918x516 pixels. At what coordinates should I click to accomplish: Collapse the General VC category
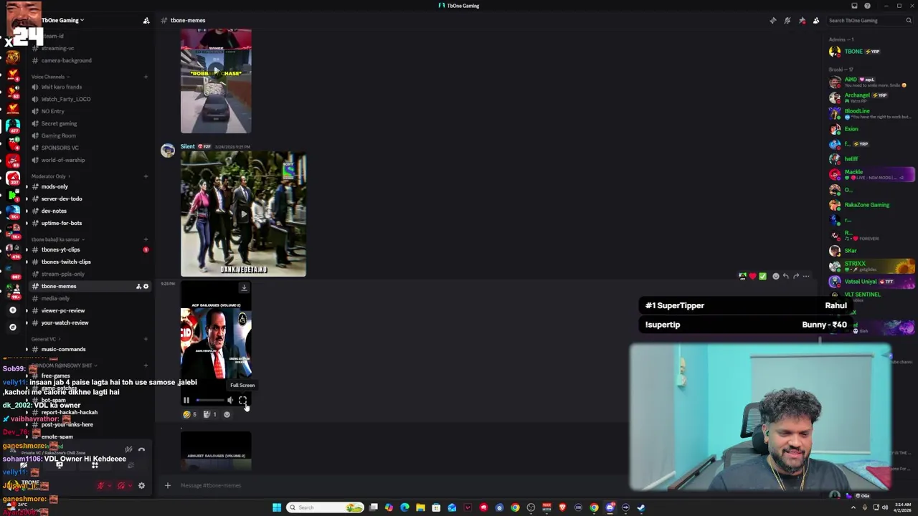coord(44,339)
